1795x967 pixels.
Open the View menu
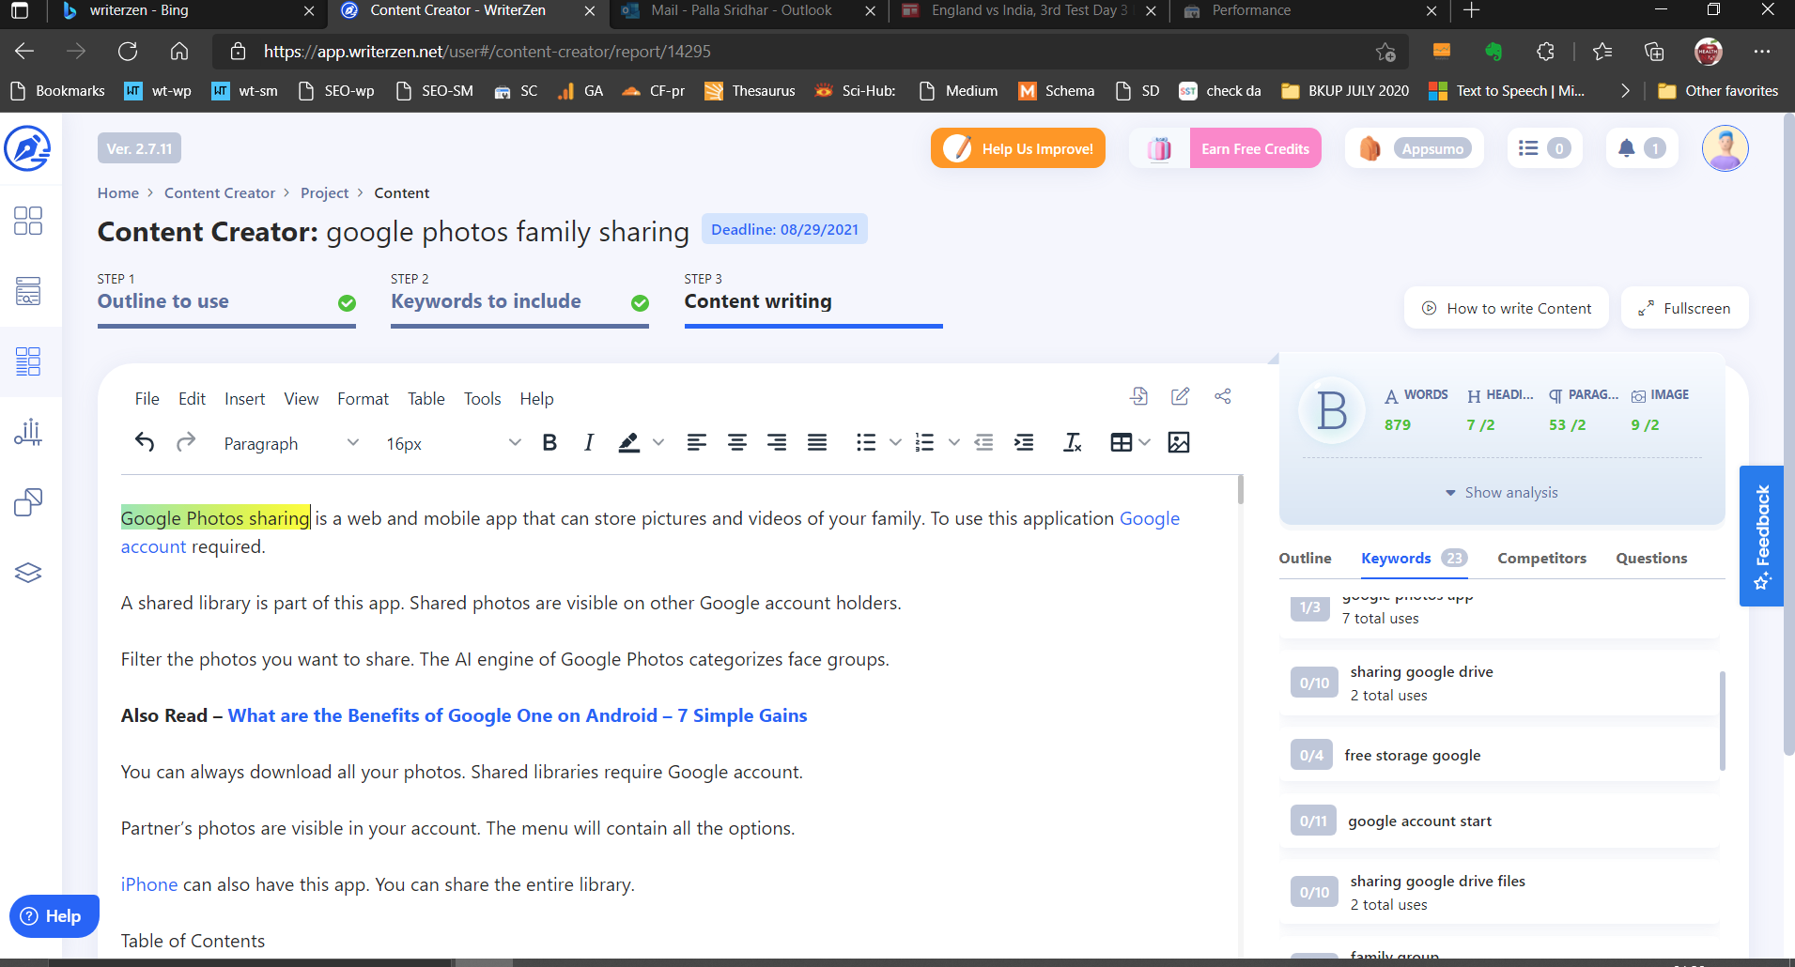(x=302, y=399)
